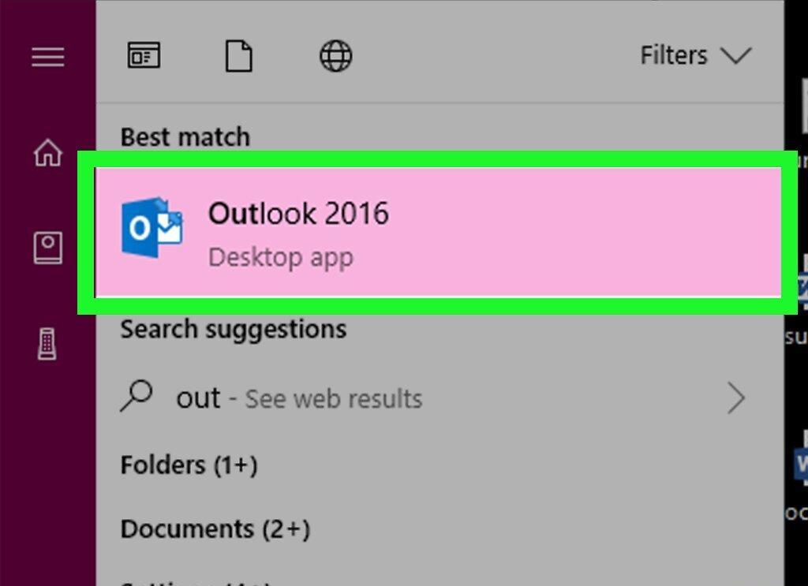Expand the Filters dropdown label
Image resolution: width=808 pixels, height=586 pixels.
pyautogui.click(x=674, y=55)
